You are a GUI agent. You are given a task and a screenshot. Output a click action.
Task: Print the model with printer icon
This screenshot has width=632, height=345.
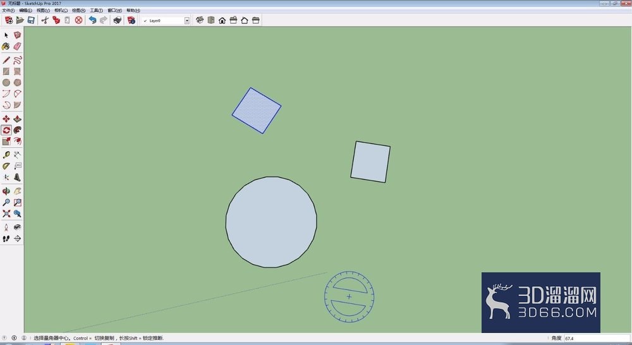click(118, 20)
